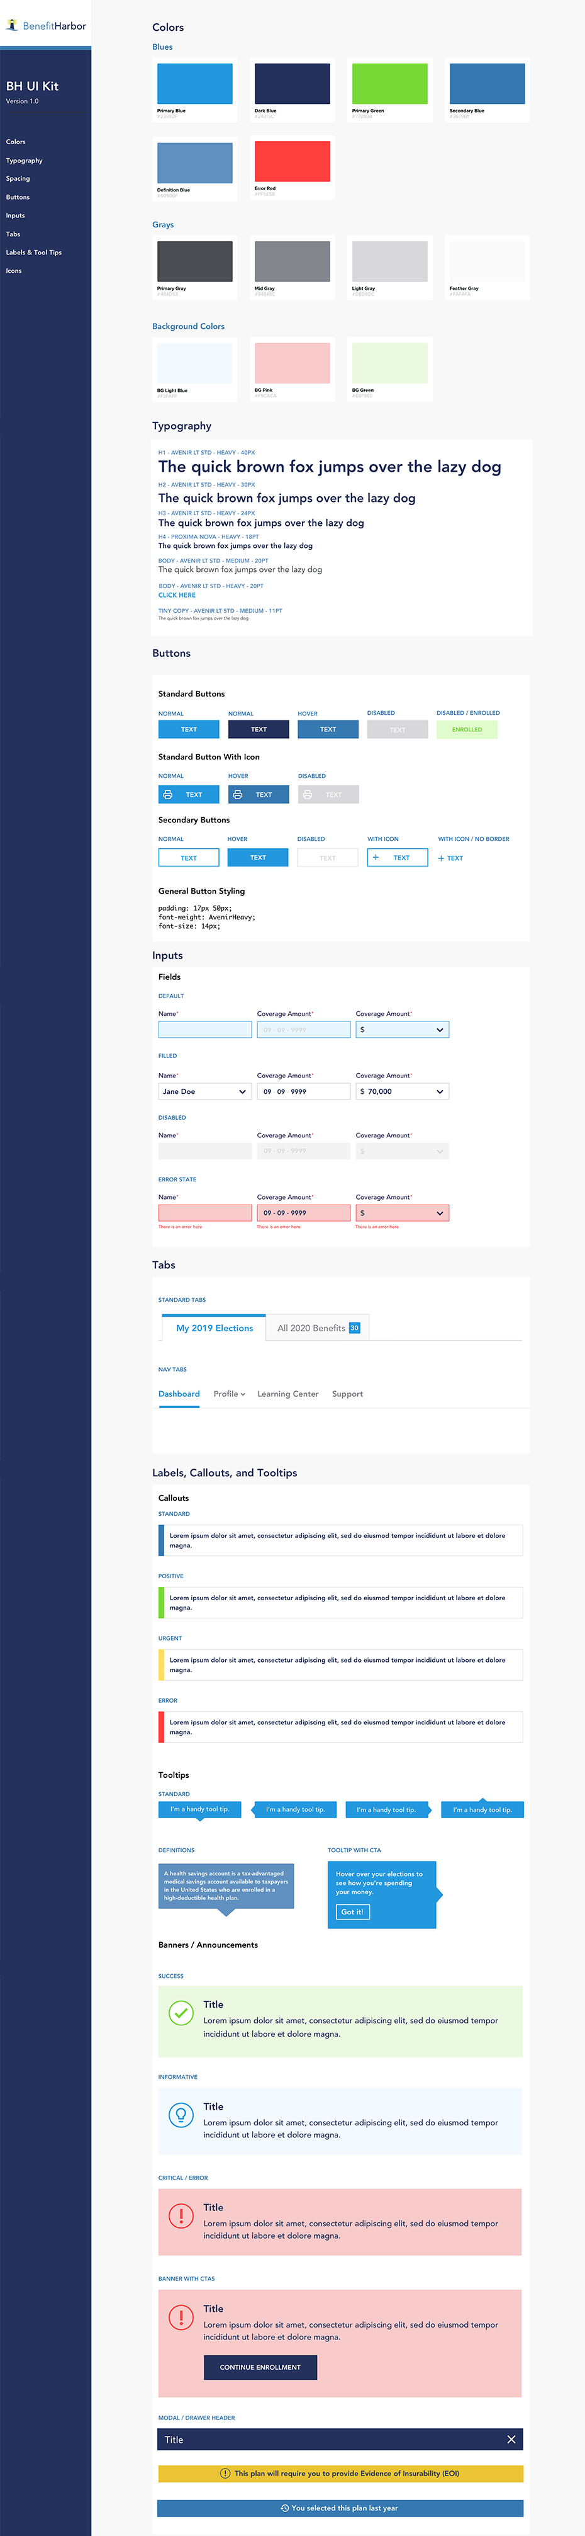This screenshot has height=2536, width=585.
Task: Click the dark blue normal standard TEXT button
Action: point(259,729)
